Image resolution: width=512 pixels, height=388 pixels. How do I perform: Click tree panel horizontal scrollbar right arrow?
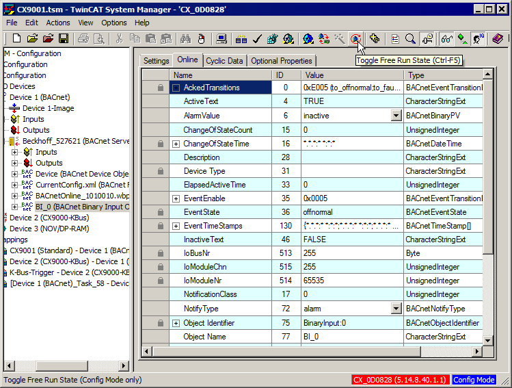pyautogui.click(x=124, y=365)
